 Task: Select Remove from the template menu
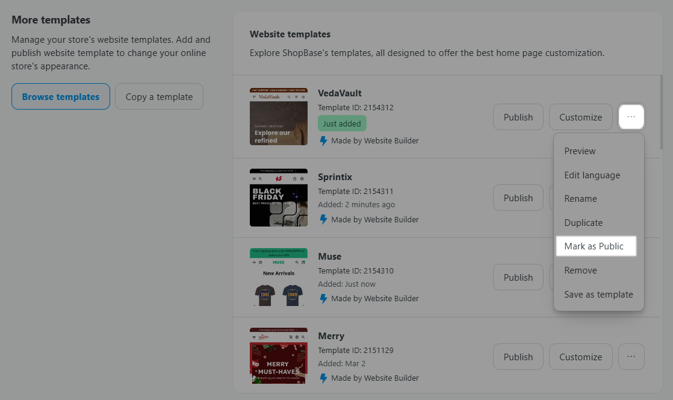pos(580,270)
